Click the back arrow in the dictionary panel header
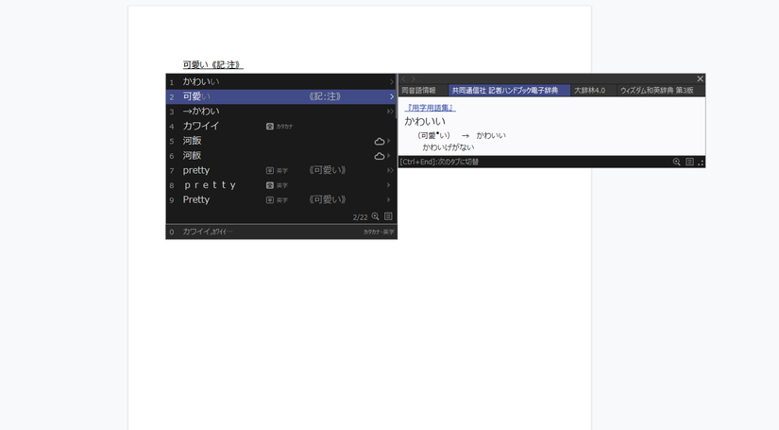Screen dimensions: 779x430 (x=402, y=79)
